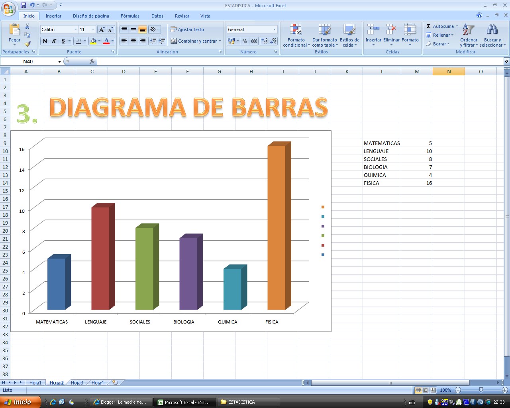Screen dimensions: 510x408
Task: Save the workbook from quick access toolbar
Action: point(24,5)
